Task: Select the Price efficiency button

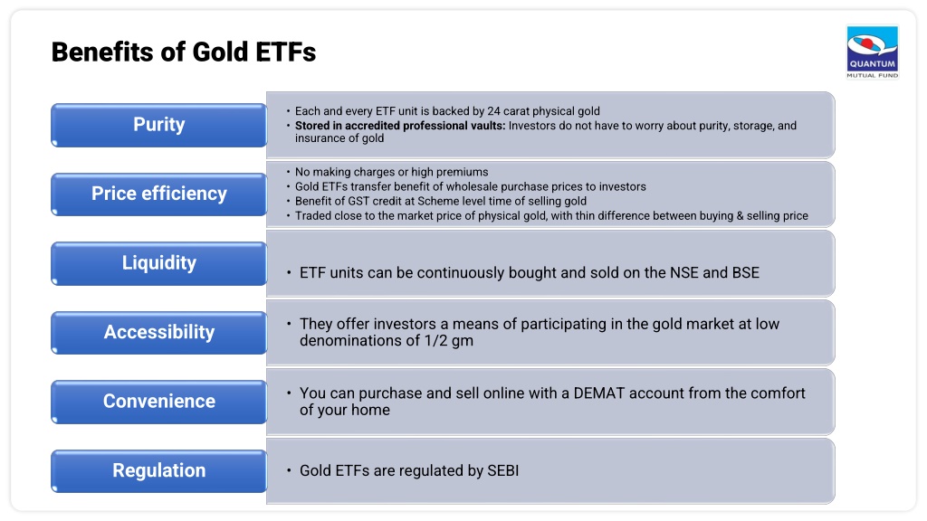Action: 159,194
